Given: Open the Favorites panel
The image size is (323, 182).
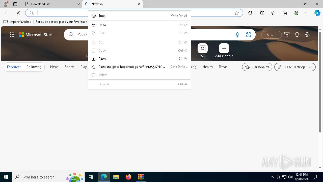Looking at the screenshot, I should tap(274, 13).
